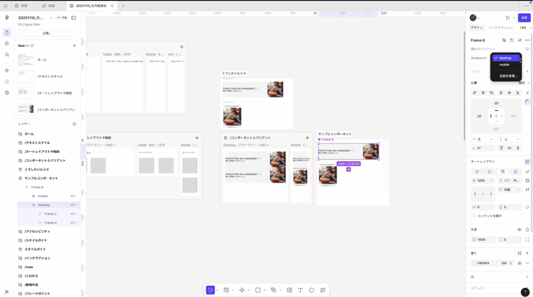The height and width of the screenshot is (297, 533).
Task: Open the Figma main menu logo
Action: [x=7, y=18]
